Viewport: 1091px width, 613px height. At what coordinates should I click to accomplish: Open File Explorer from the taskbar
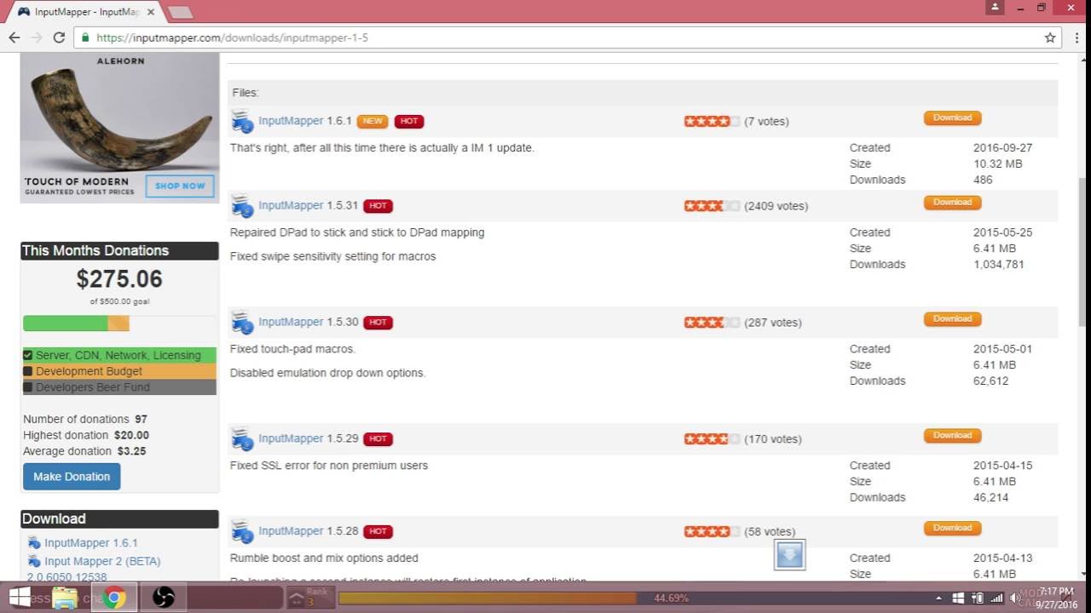tap(65, 598)
